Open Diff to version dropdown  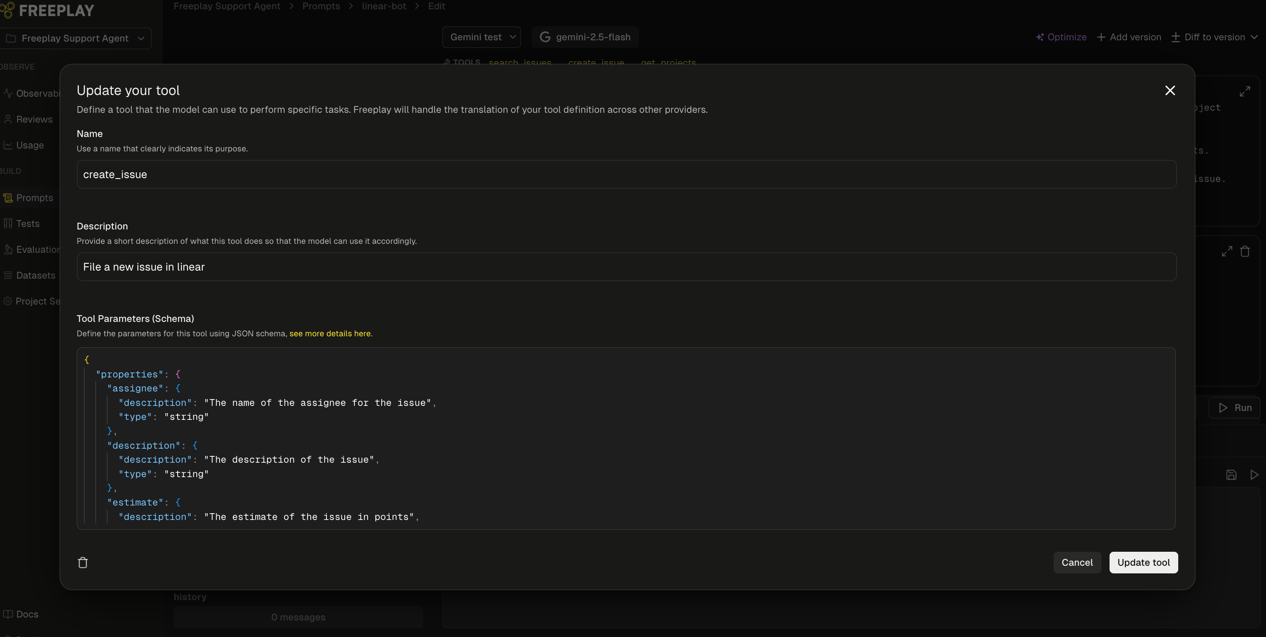(1214, 37)
